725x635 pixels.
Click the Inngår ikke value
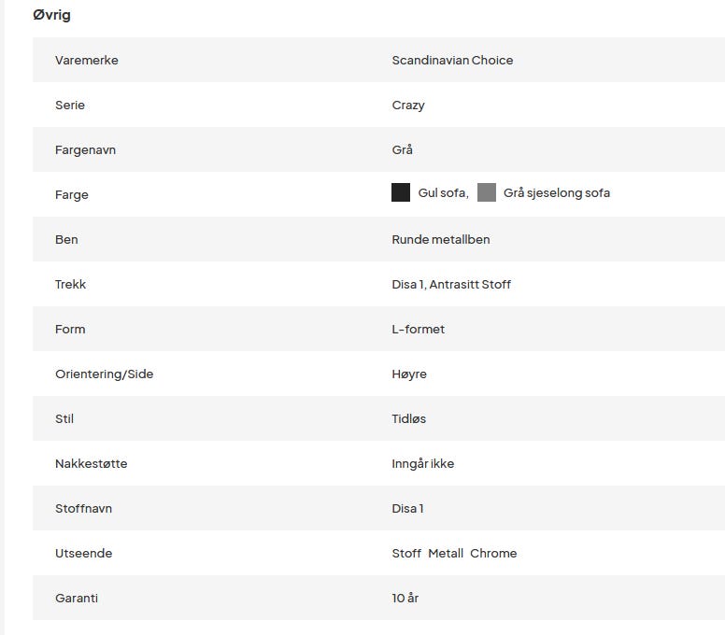423,464
